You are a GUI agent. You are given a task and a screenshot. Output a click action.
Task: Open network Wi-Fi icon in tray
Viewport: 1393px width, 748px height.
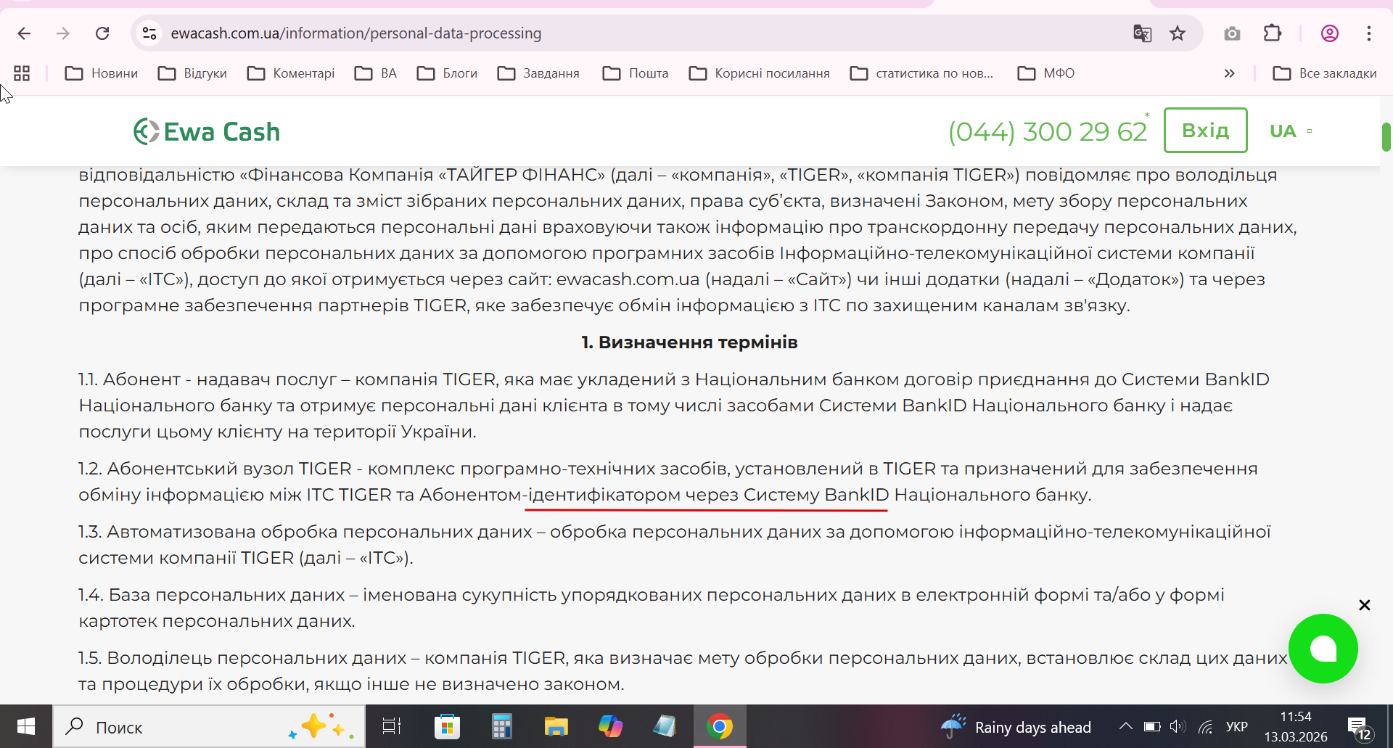[1206, 726]
